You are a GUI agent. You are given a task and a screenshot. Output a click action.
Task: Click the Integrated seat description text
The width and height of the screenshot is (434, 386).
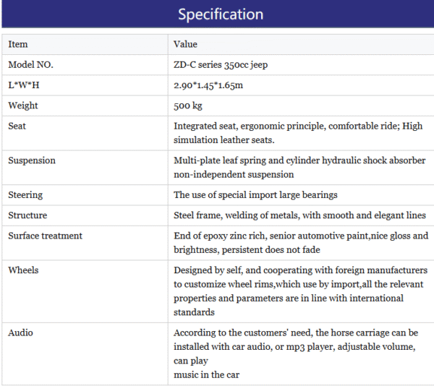coord(298,133)
